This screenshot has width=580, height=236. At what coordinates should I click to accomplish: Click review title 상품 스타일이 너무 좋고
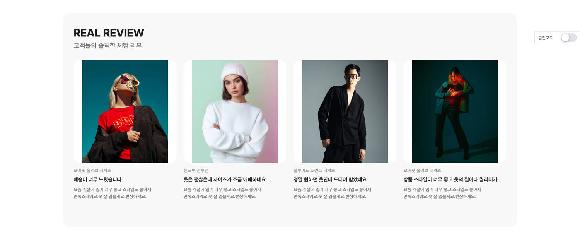pyautogui.click(x=452, y=180)
